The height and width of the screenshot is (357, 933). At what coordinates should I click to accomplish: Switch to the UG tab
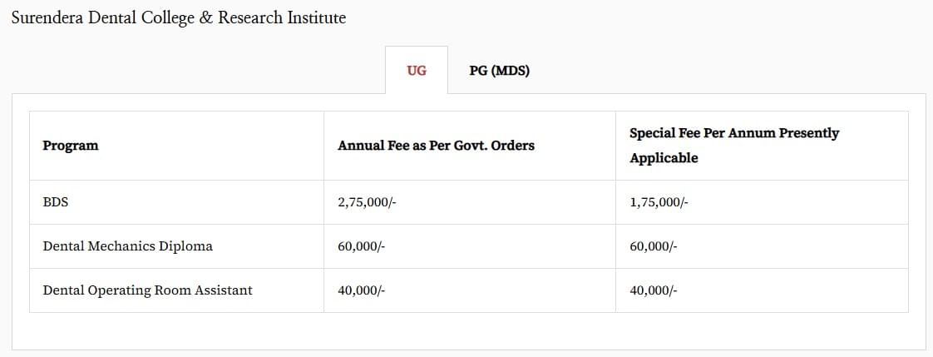[x=417, y=71]
